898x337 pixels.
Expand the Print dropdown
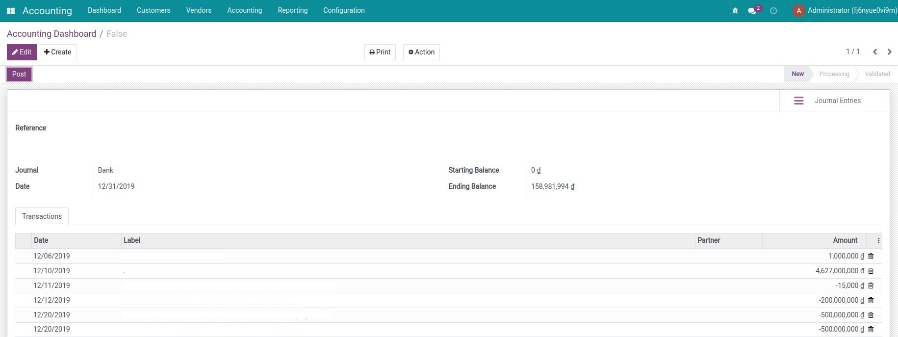tap(380, 52)
